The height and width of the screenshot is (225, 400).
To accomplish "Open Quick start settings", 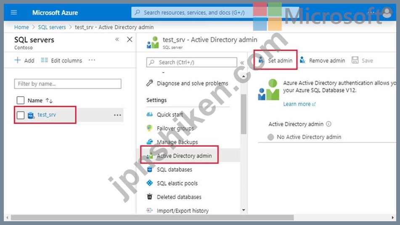I will [170, 115].
